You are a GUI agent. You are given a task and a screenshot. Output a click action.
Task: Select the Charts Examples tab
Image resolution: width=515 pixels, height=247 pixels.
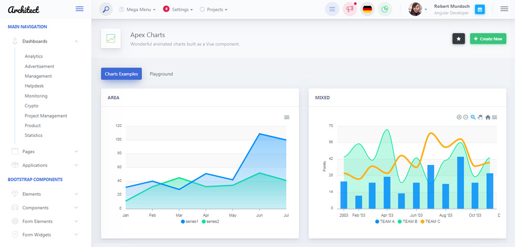tap(121, 74)
